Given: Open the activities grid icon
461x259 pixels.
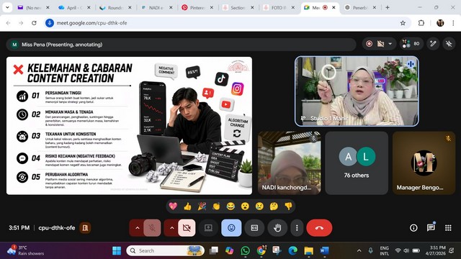Looking at the screenshot, I should click(x=448, y=228).
